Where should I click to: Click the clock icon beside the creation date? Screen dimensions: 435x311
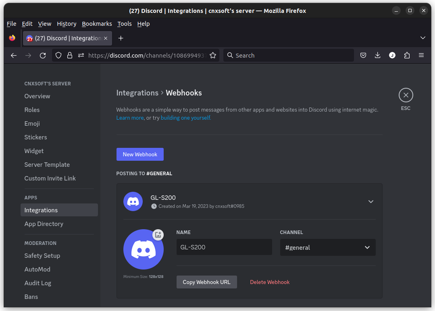154,206
